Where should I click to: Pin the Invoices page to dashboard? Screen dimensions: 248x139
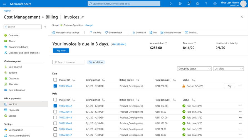coord(82,17)
